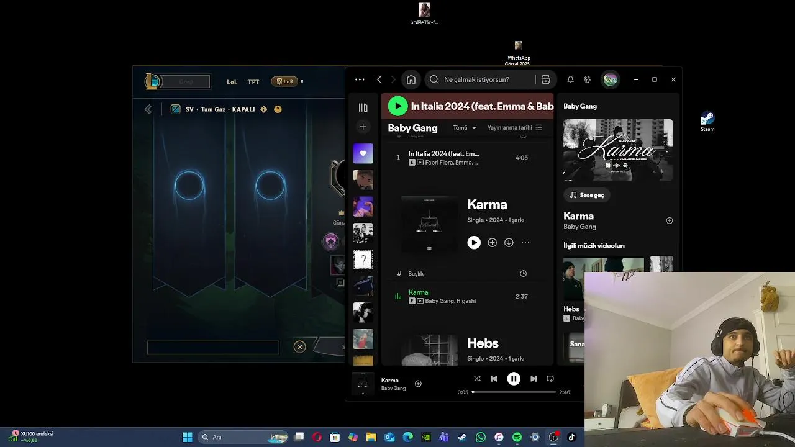Open Baby Gang link under Karma in panel
The width and height of the screenshot is (795, 447).
click(579, 227)
